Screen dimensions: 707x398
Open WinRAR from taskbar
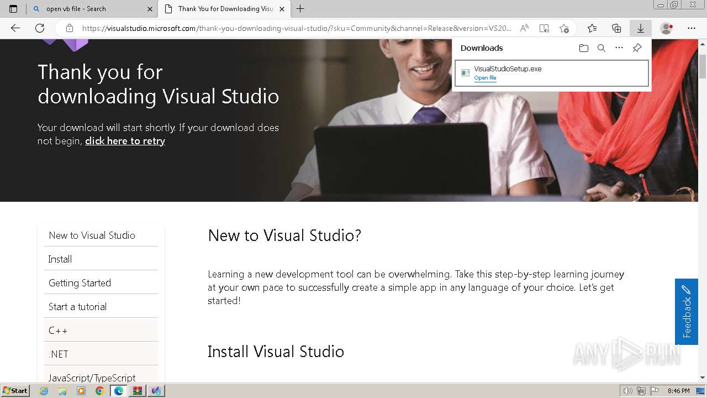[x=138, y=391]
